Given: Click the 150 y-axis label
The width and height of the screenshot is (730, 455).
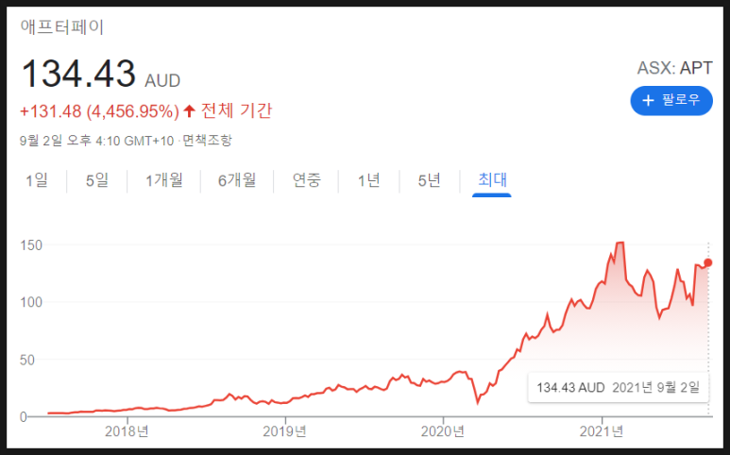Looking at the screenshot, I should tap(31, 245).
